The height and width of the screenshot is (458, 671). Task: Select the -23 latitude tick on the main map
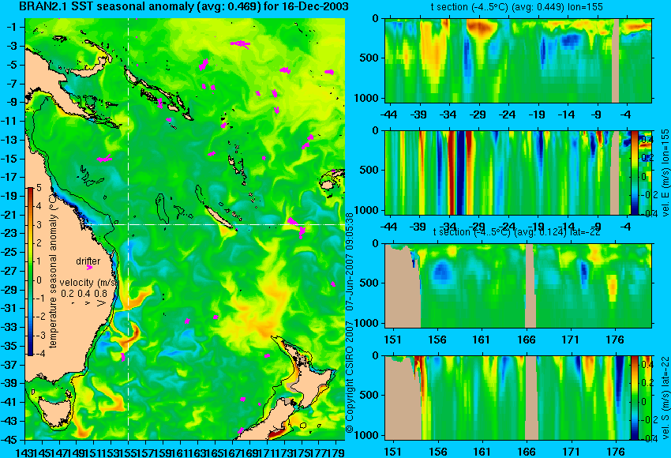point(11,234)
